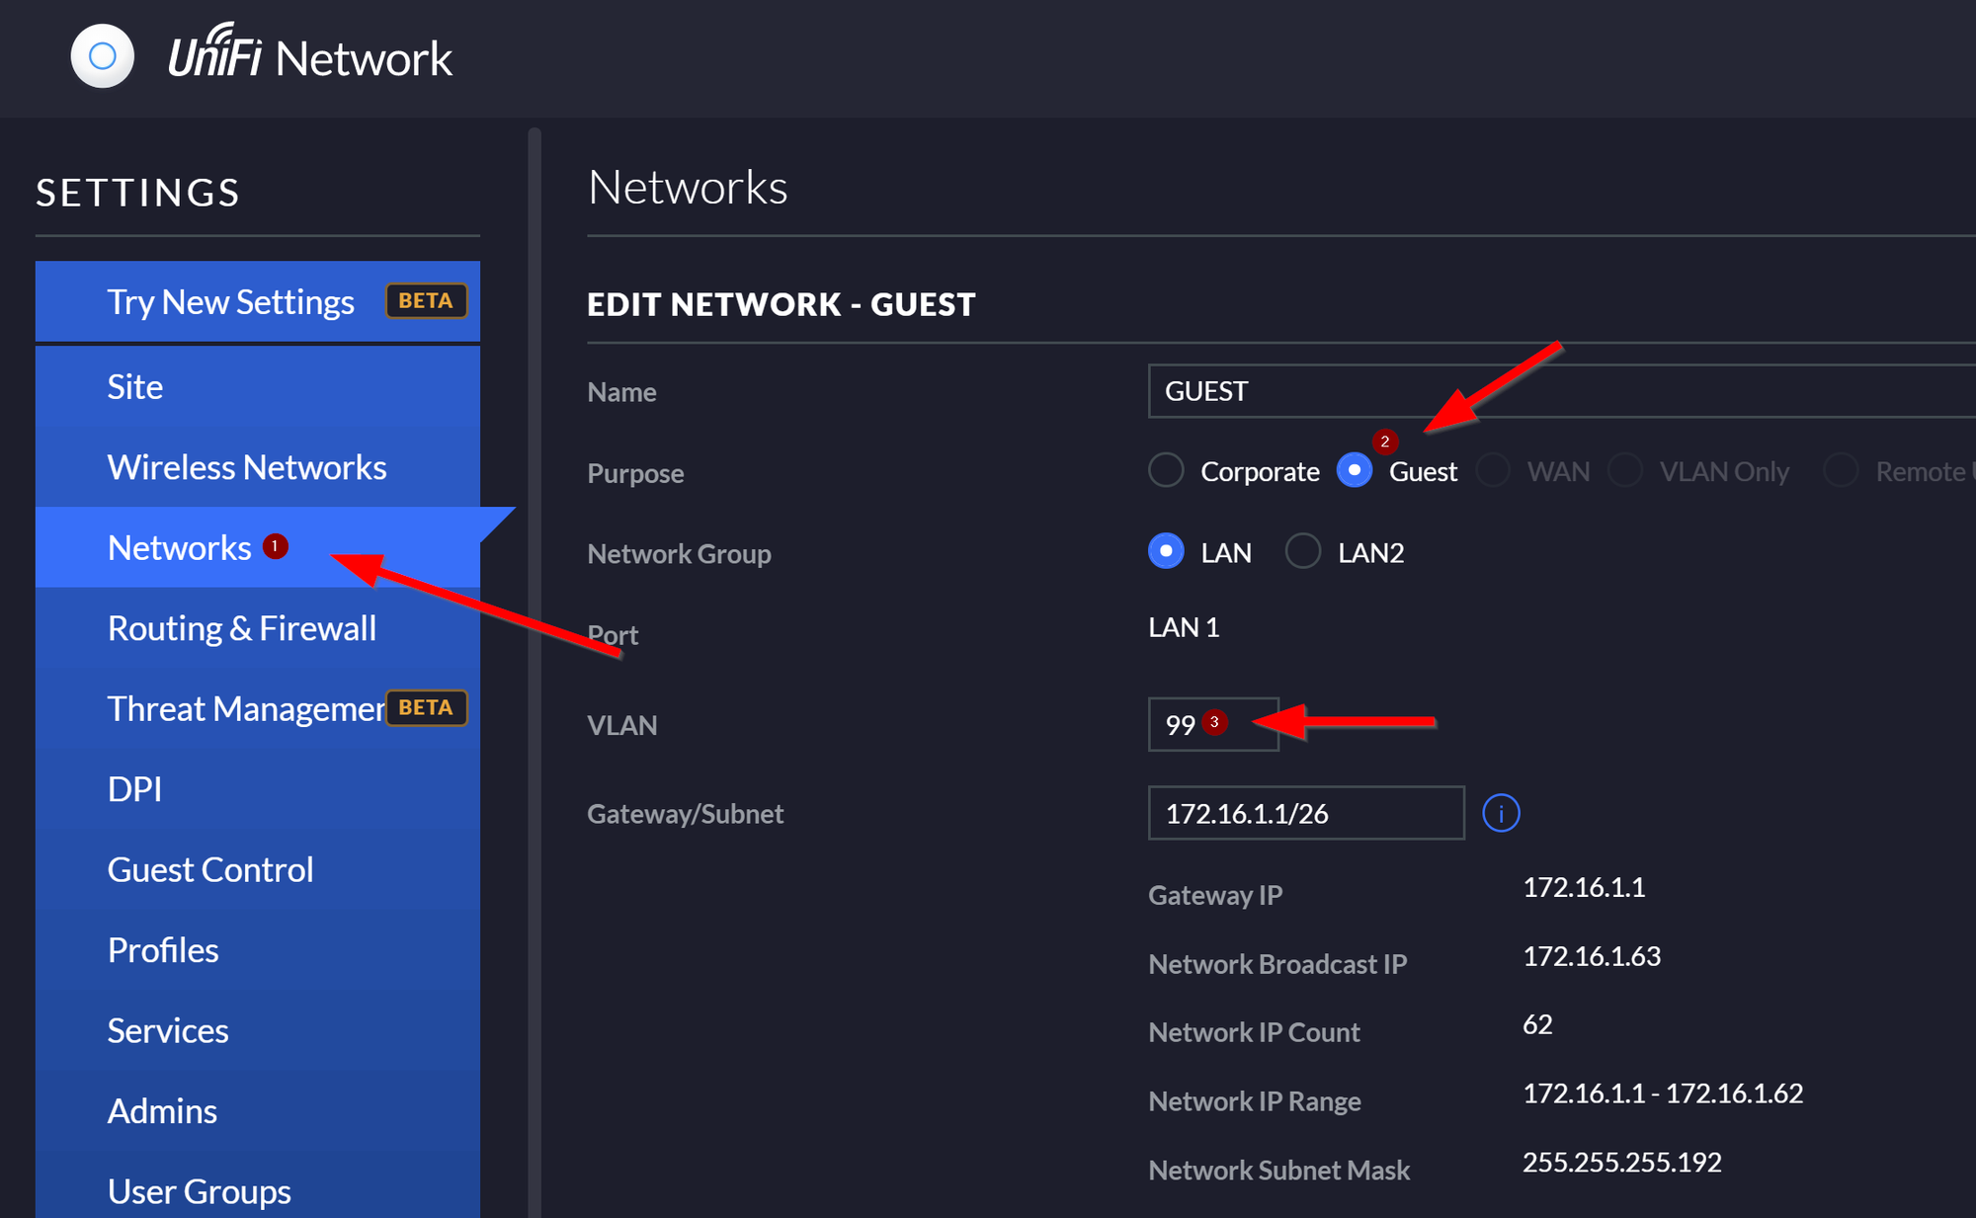Go to Routing & Firewall section
The image size is (1976, 1218).
click(241, 628)
